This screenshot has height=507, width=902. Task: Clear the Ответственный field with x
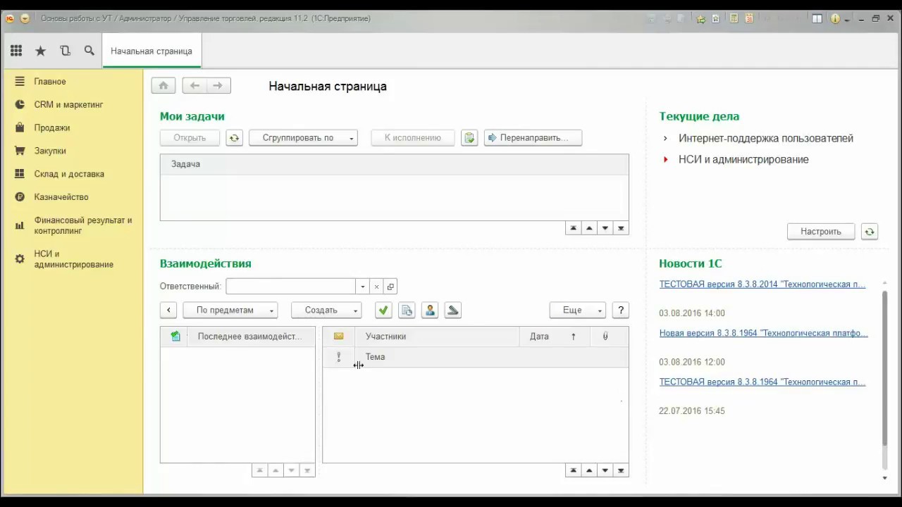point(376,287)
